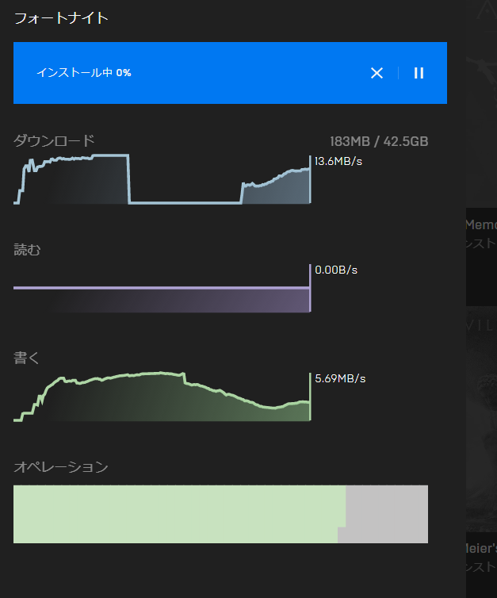This screenshot has width=497, height=598.
Task: Click the green write speed graph
Action: coord(162,397)
